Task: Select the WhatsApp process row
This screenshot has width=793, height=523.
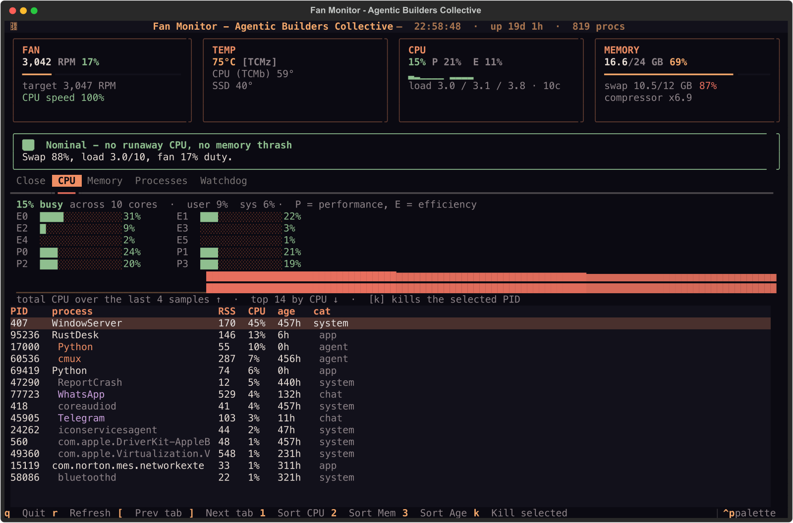Action: 391,394
